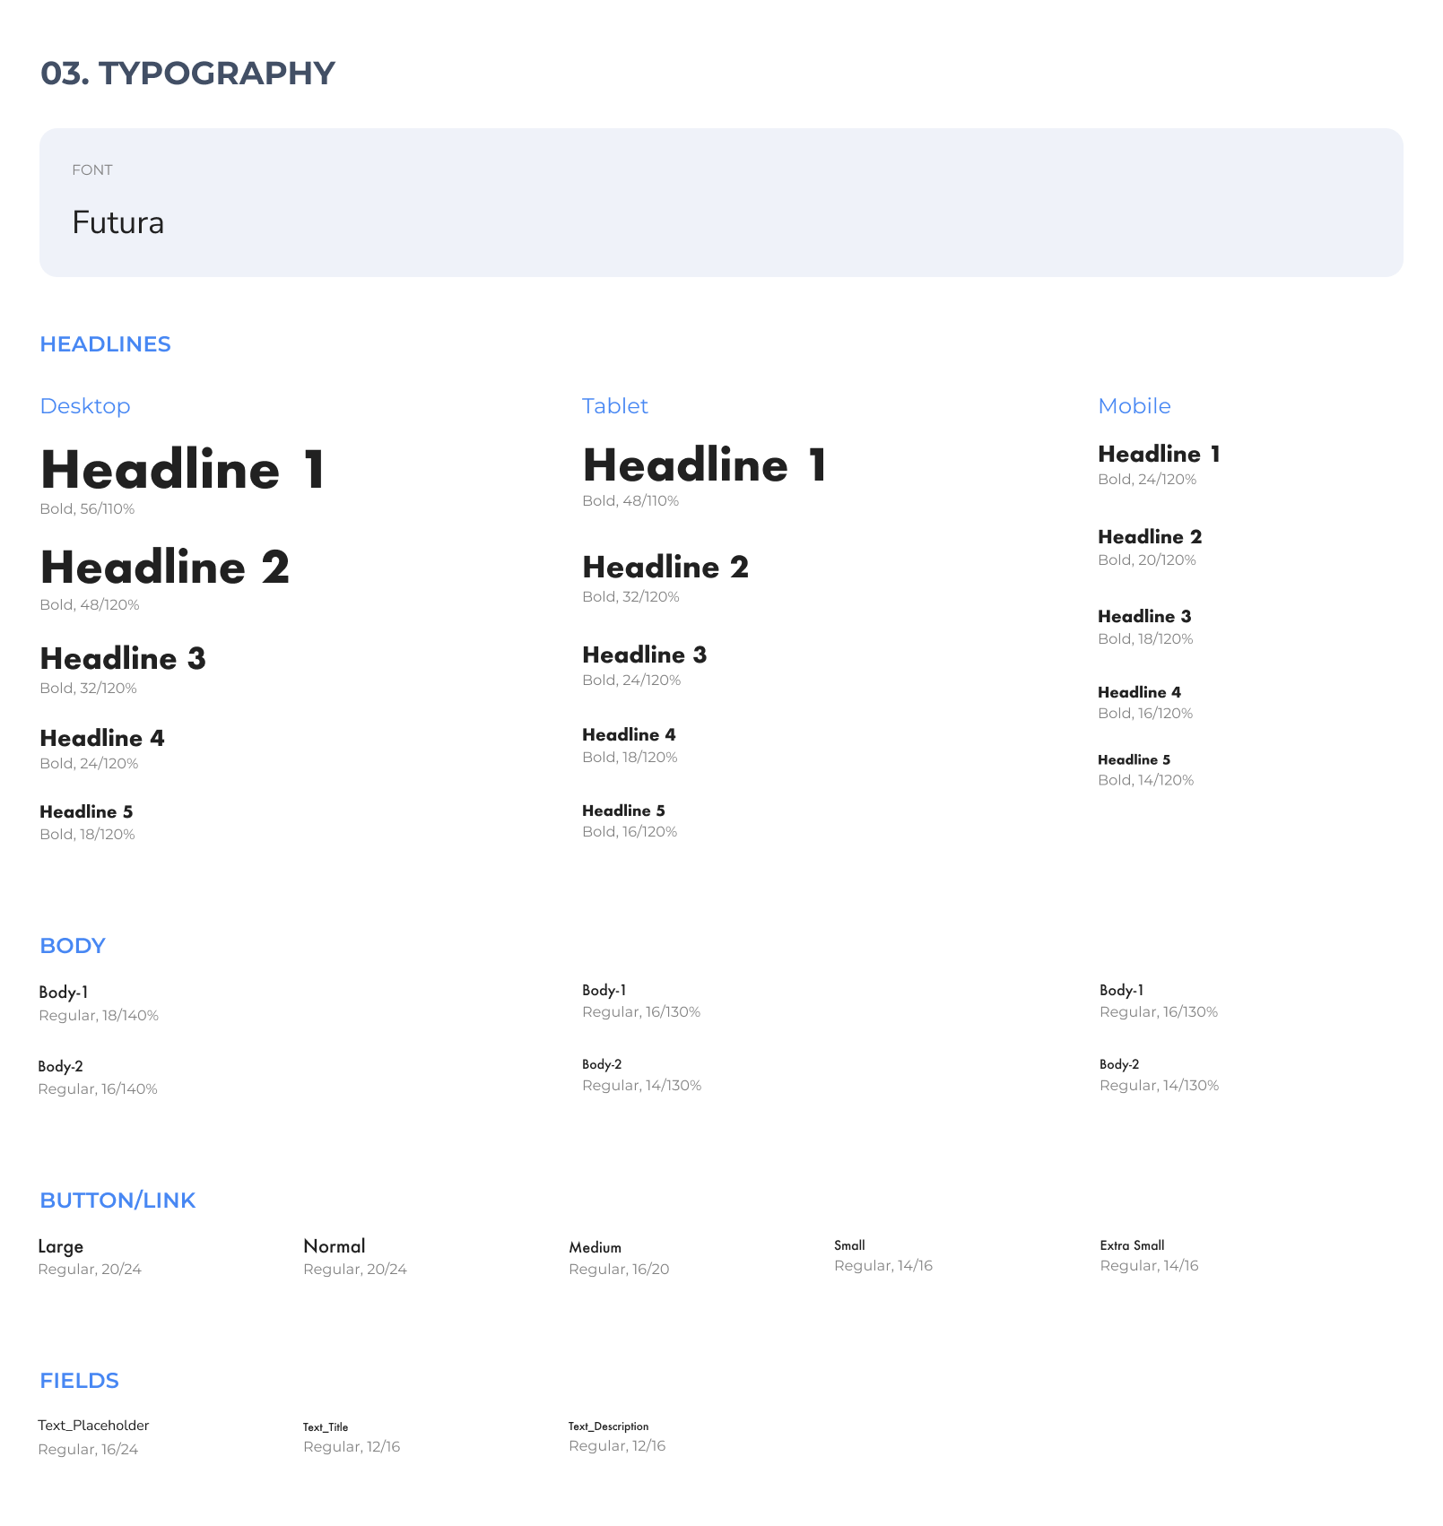
Task: Click the BUTTON/LINK section heading
Action: point(117,1201)
